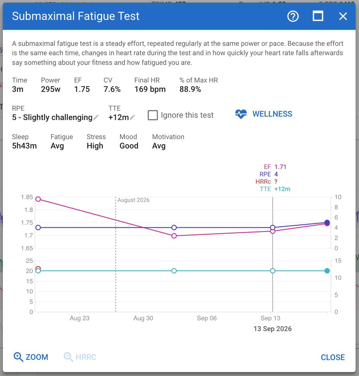Image resolution: width=359 pixels, height=376 pixels.
Task: Click the CLOSE button
Action: coord(333,357)
